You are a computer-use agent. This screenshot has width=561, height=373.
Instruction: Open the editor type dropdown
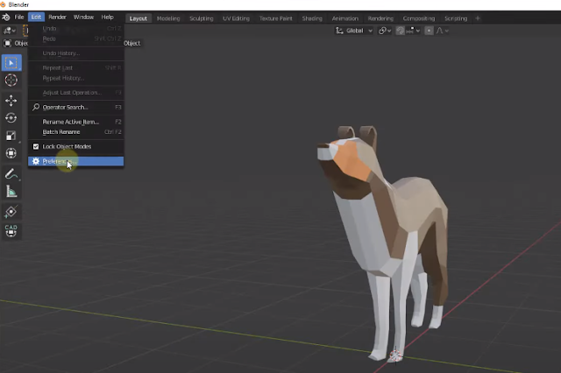click(x=10, y=31)
